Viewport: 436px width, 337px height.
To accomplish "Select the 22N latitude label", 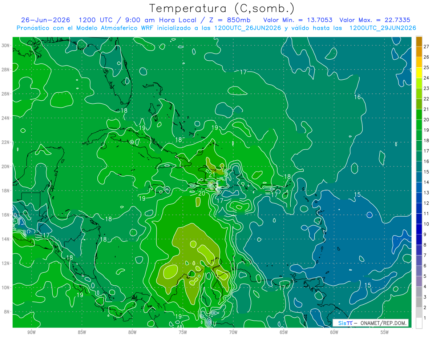I will click(6, 142).
